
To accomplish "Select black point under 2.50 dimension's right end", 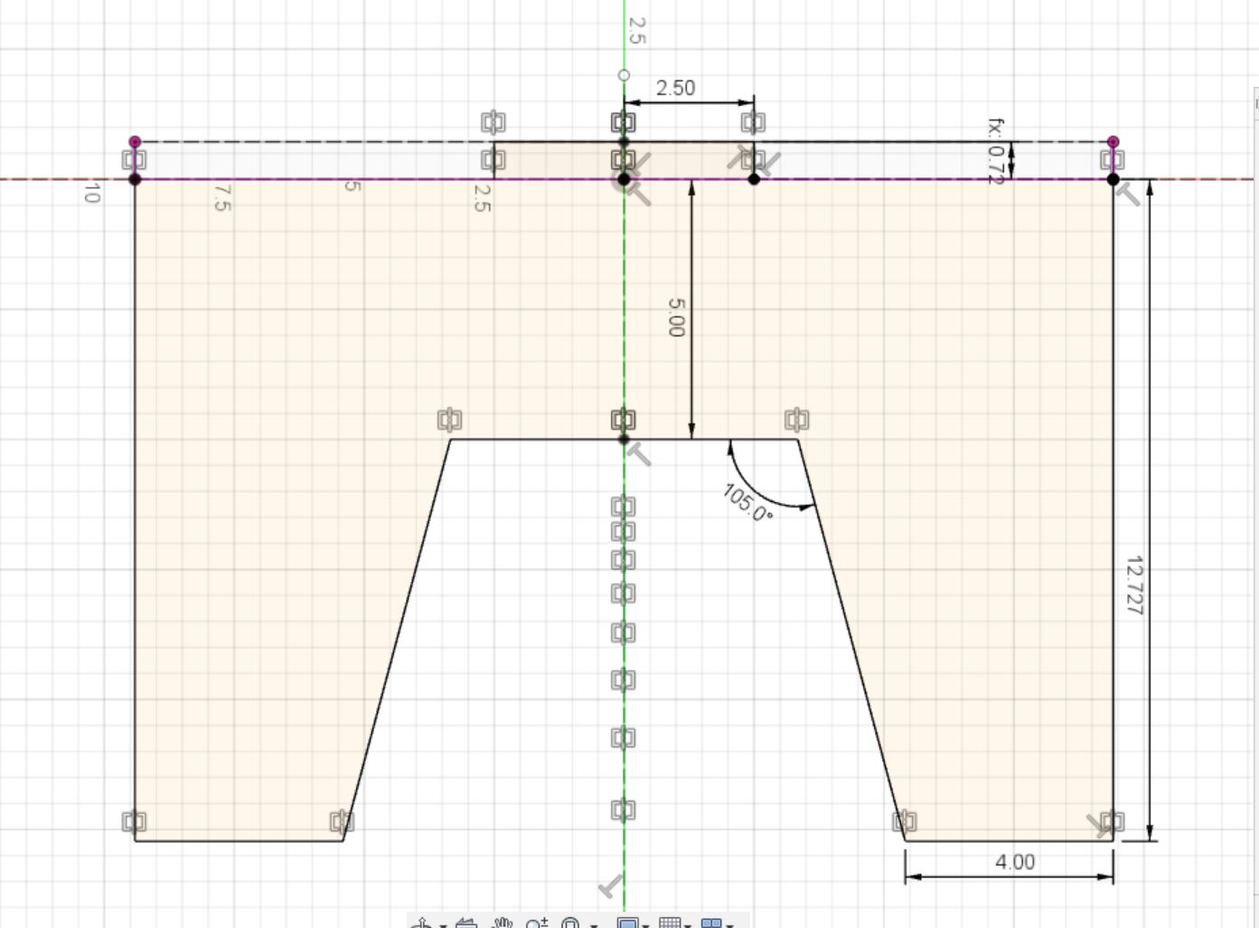I will (x=754, y=179).
